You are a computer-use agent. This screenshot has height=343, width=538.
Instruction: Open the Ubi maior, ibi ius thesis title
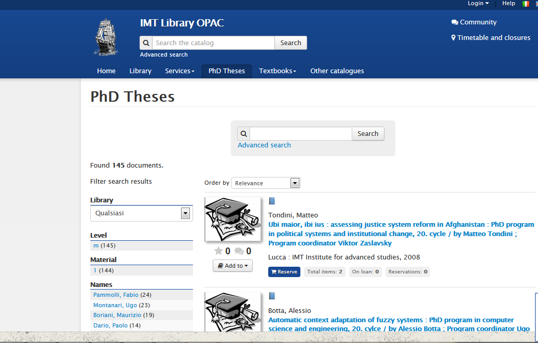pos(401,234)
